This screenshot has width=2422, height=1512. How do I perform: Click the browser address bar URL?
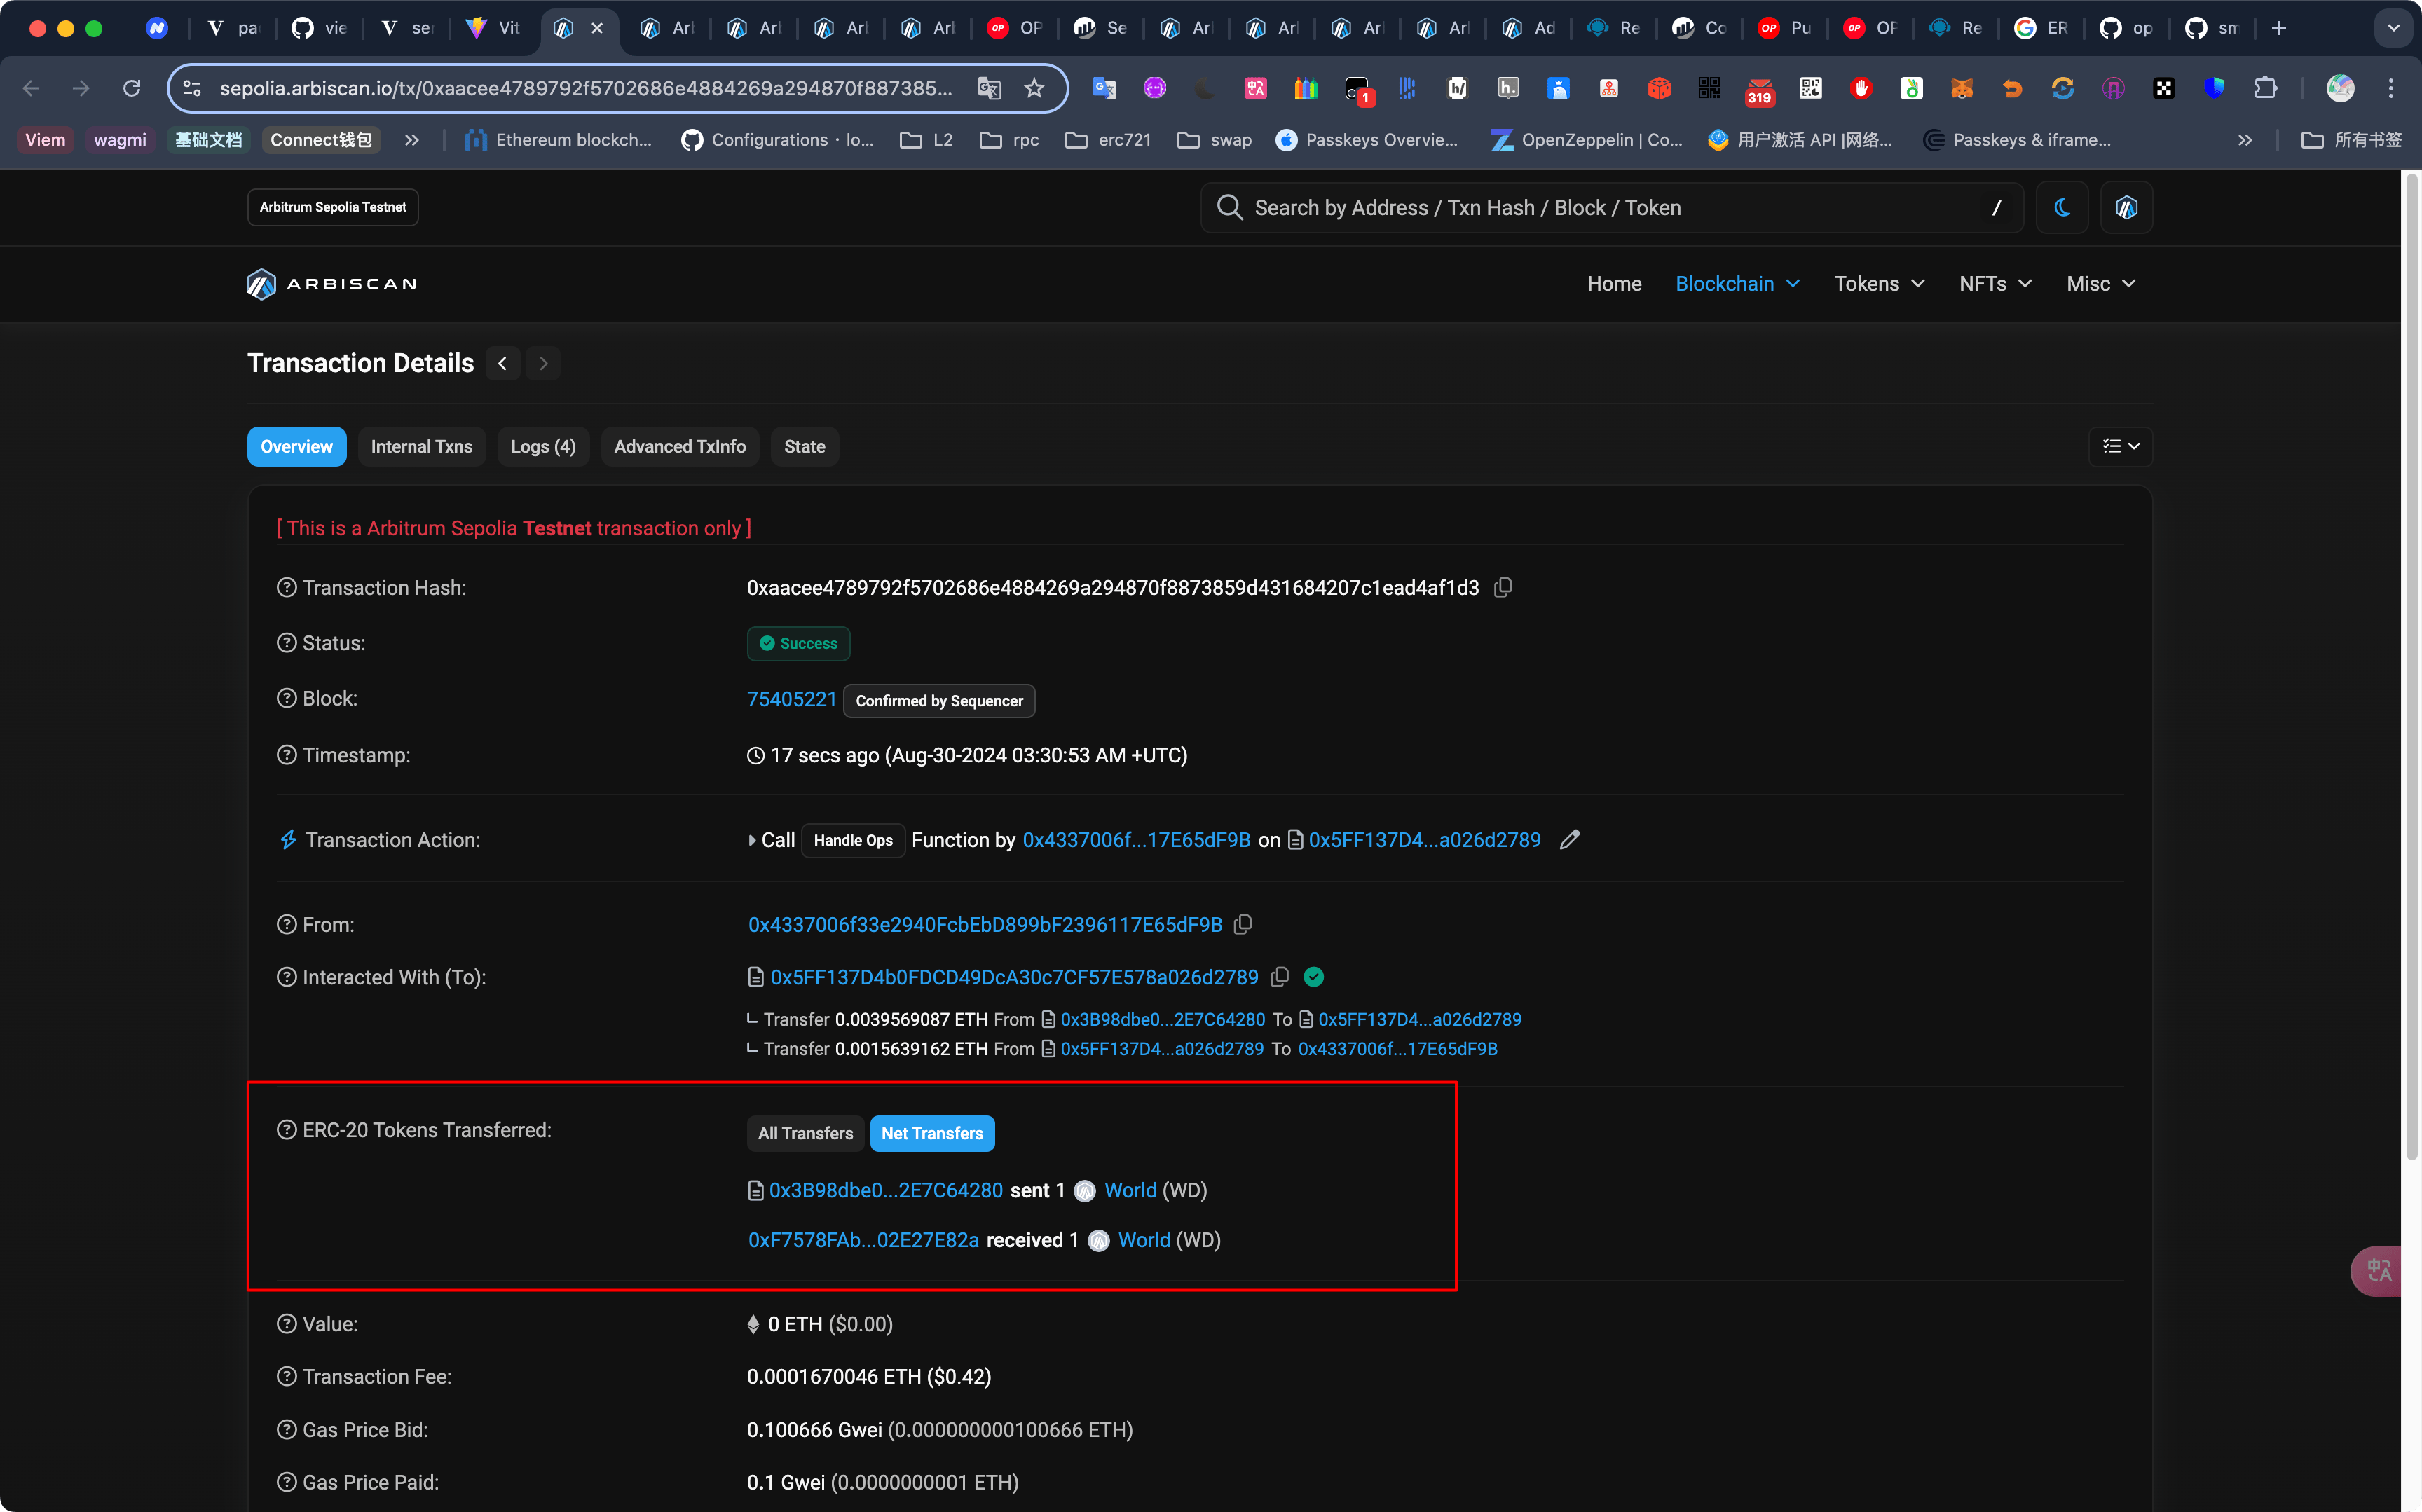[586, 88]
